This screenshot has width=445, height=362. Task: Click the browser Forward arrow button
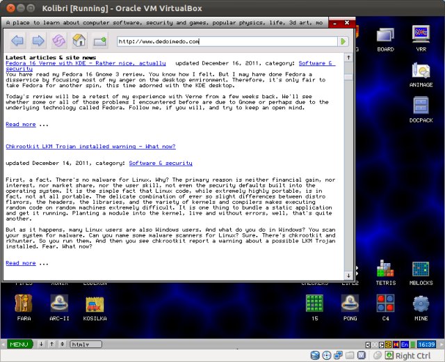38,41
